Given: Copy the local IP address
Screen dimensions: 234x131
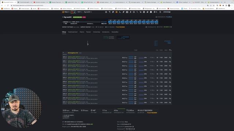Looking at the screenshot, I should click(x=134, y=129).
